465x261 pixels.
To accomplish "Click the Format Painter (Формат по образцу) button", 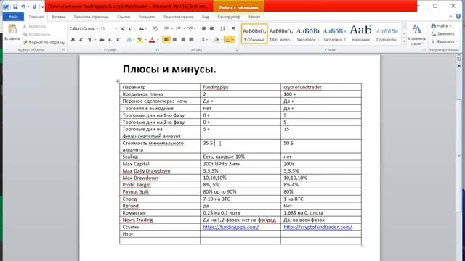I will click(44, 42).
